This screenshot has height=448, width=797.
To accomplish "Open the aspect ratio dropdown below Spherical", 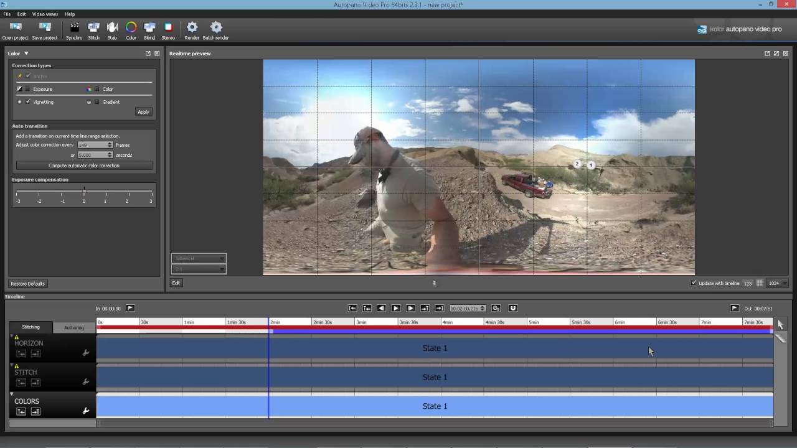I will click(x=199, y=269).
